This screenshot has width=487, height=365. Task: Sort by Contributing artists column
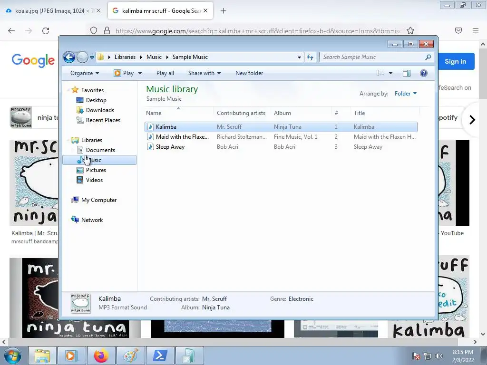pos(242,113)
